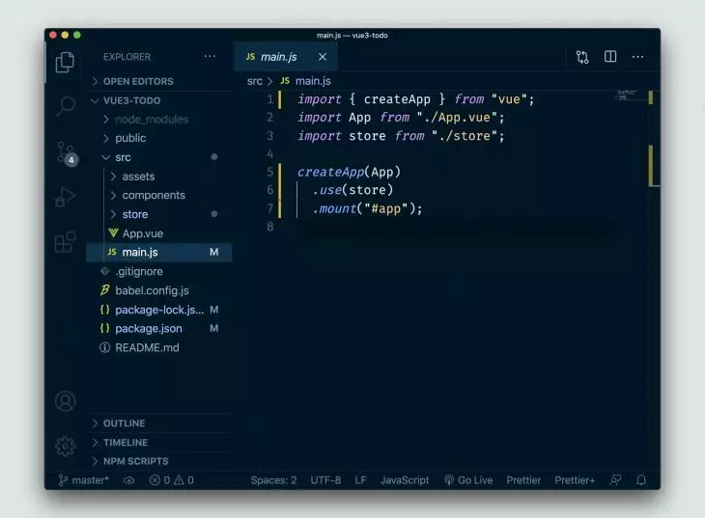Open the Explorer view in activity bar

coord(66,62)
